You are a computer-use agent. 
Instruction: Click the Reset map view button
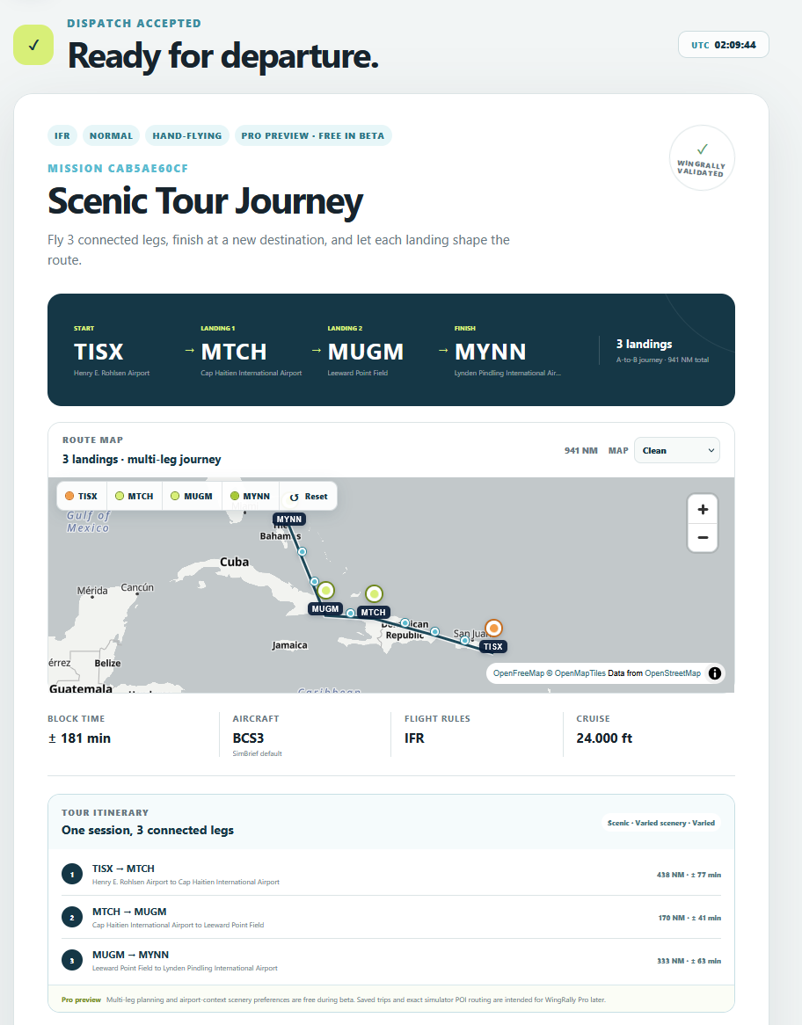click(308, 496)
